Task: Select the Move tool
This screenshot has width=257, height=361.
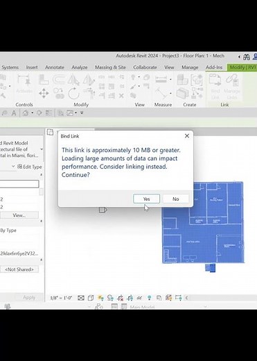Action: pyautogui.click(x=44, y=94)
